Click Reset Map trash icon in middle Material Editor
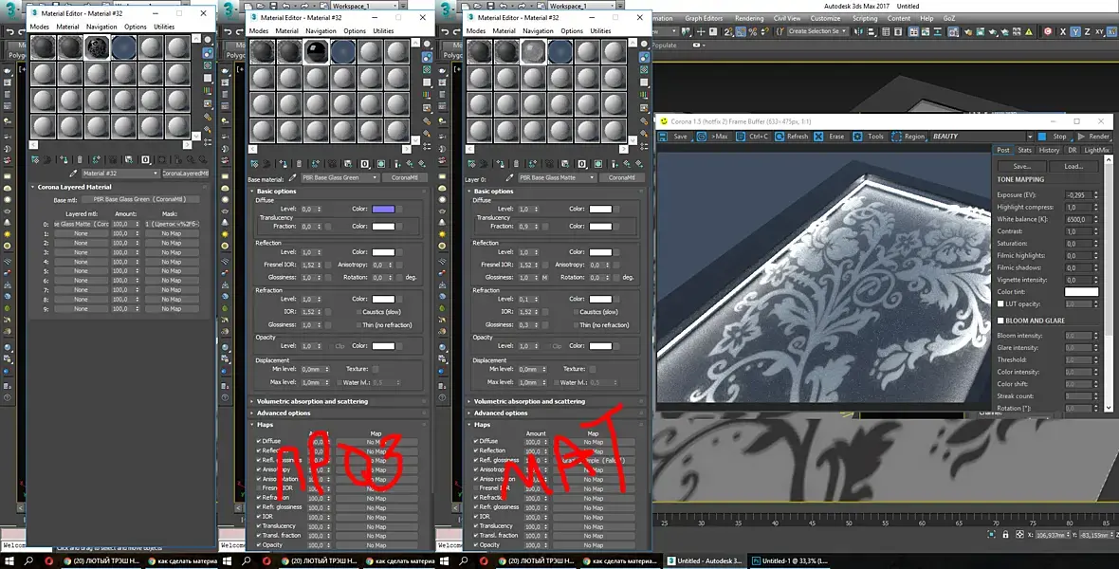Screen dimensions: 1119x569 [299, 163]
